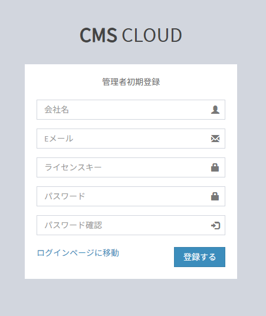Click the padlock icon in パスワード field
The width and height of the screenshot is (266, 316).
click(215, 196)
